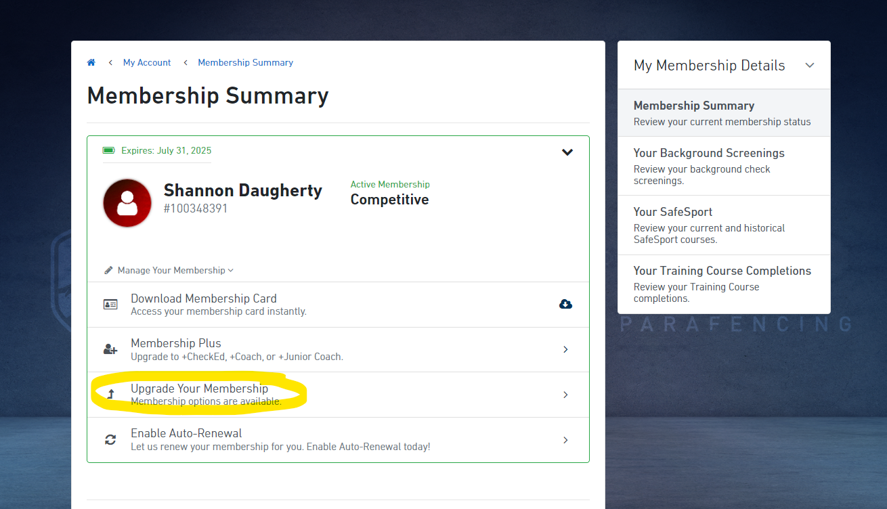The width and height of the screenshot is (887, 509).
Task: Open Membership Plus chevron arrow
Action: 565,349
